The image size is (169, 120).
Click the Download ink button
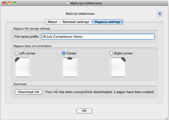(x=29, y=92)
